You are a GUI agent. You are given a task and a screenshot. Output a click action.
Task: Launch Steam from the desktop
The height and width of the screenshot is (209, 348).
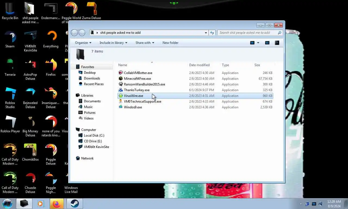point(10,39)
